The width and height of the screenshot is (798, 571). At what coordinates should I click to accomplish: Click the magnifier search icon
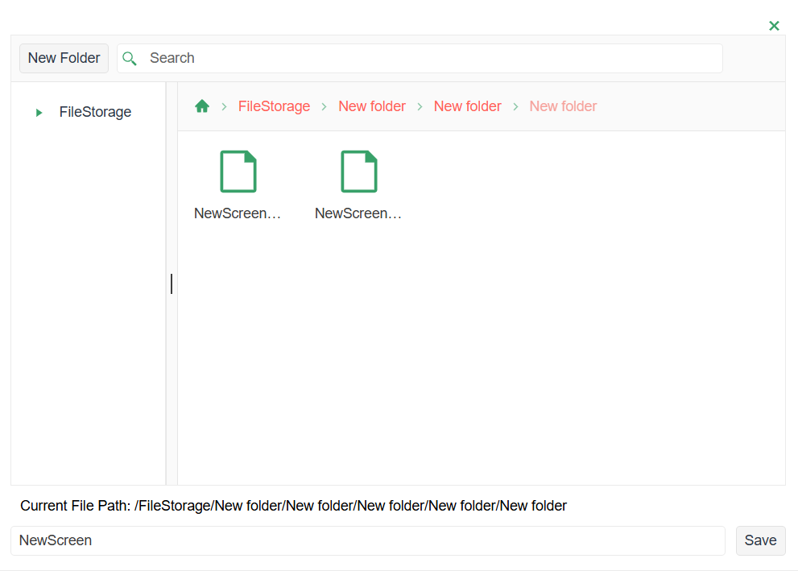tap(130, 59)
